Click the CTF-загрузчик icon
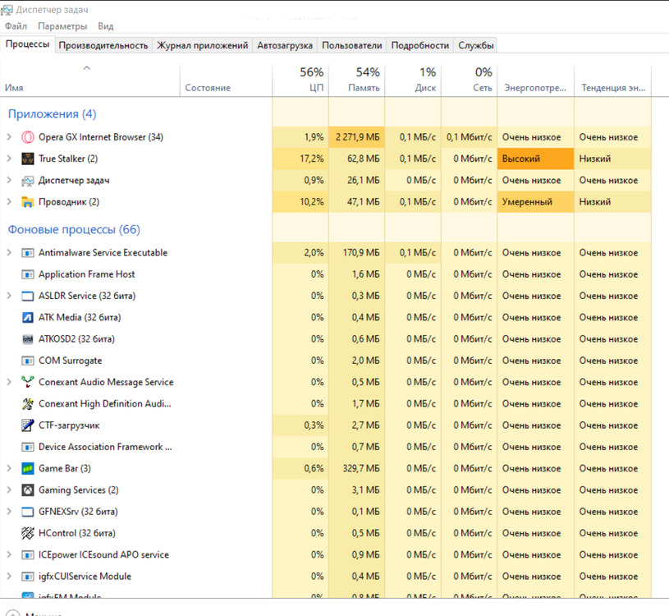 [x=28, y=425]
